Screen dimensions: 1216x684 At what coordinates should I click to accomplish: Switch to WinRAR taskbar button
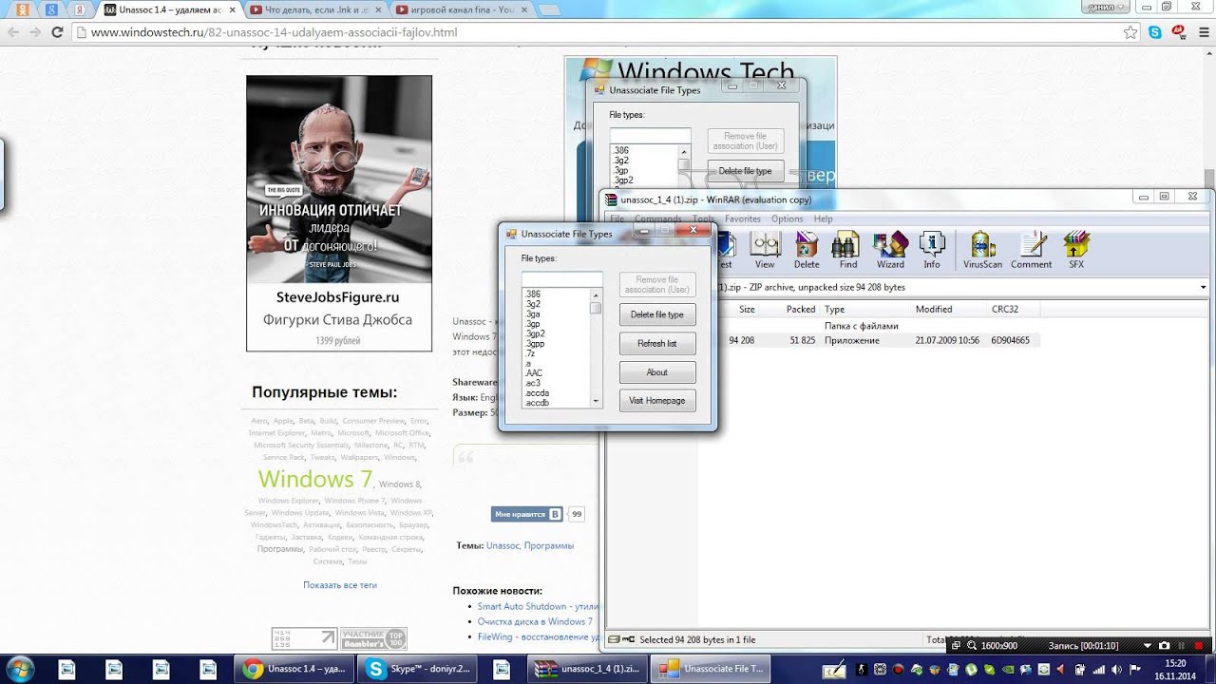[x=589, y=669]
